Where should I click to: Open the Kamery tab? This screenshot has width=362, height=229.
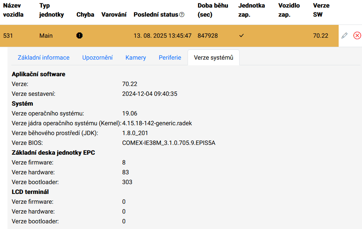[x=136, y=58]
